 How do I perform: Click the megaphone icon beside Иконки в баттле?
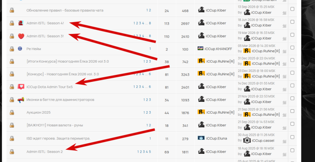[x=21, y=100]
